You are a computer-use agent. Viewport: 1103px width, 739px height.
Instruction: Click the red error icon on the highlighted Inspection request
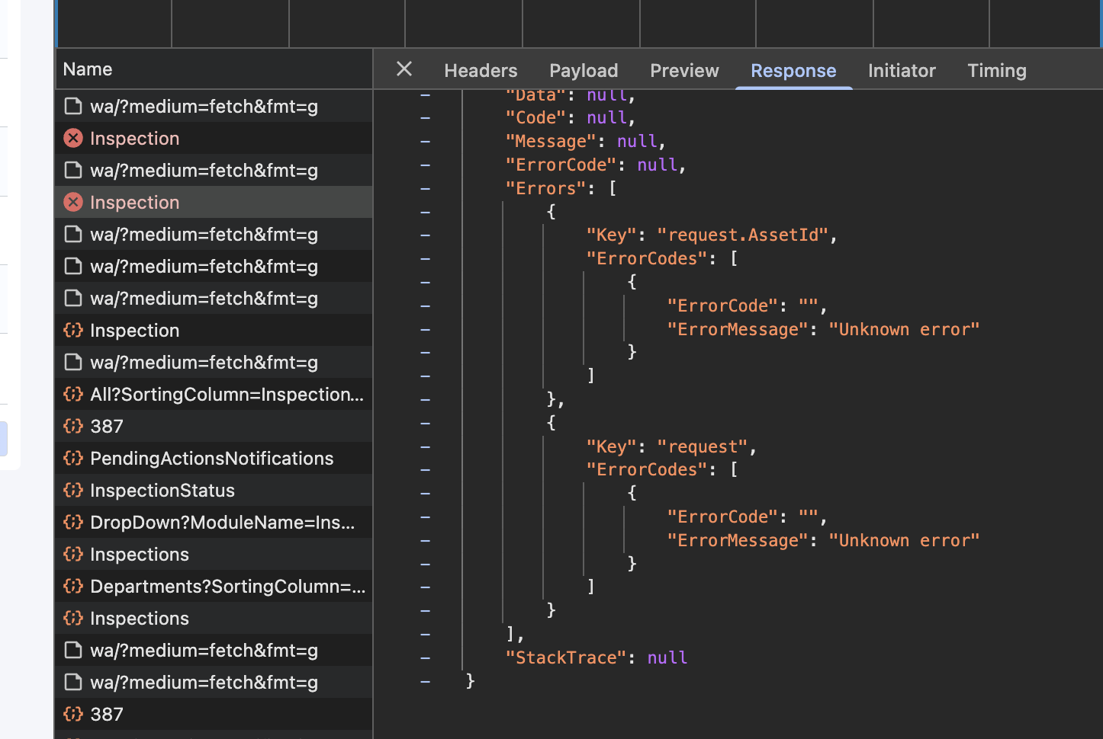(73, 202)
